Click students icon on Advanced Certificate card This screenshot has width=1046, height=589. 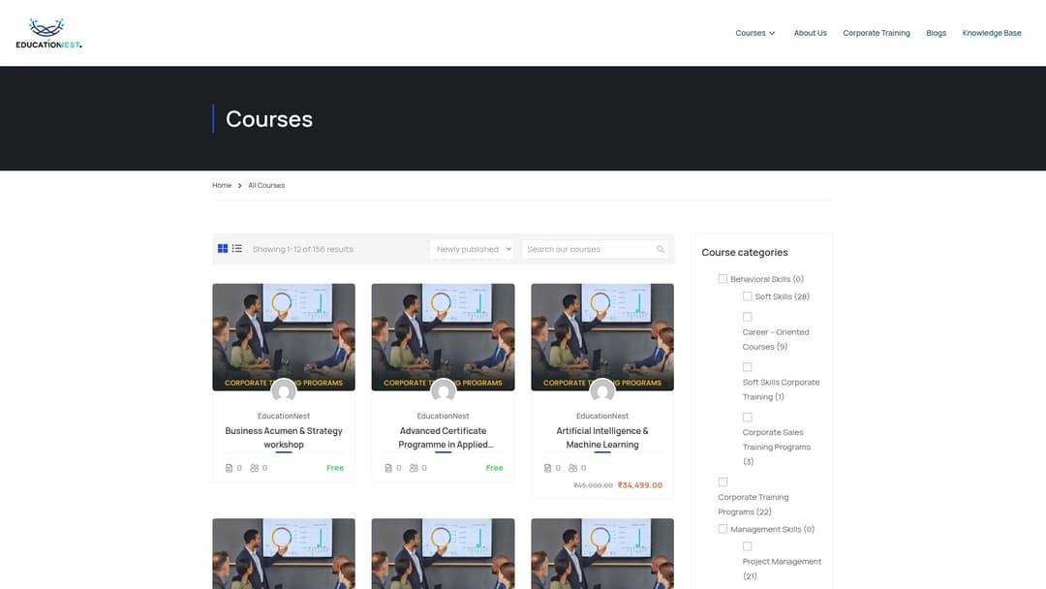[x=414, y=468]
